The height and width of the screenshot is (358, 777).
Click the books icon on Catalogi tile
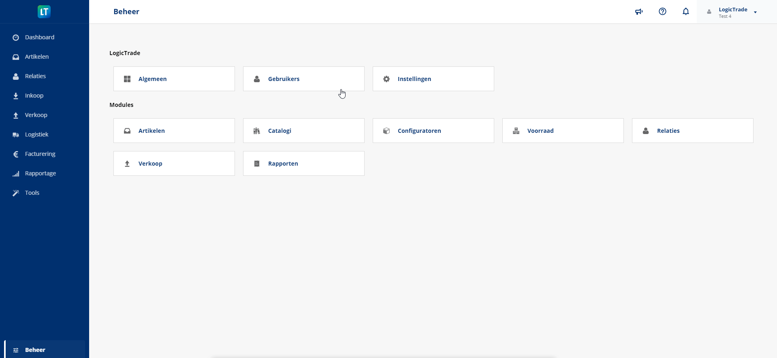[257, 131]
